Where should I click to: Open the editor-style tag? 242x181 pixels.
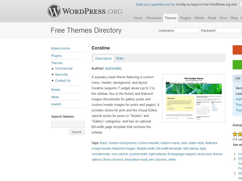196,143
